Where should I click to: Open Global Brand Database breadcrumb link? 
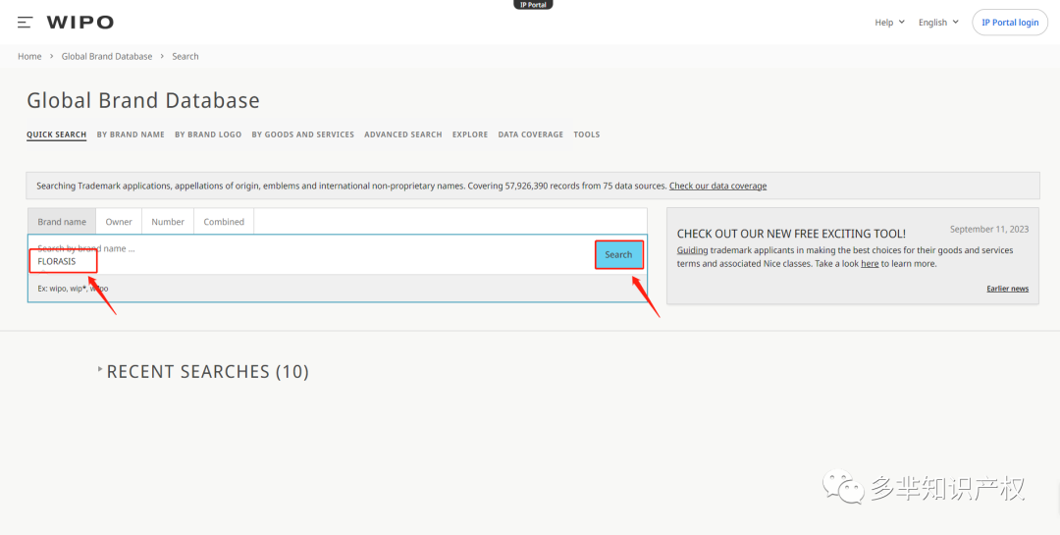click(x=107, y=56)
